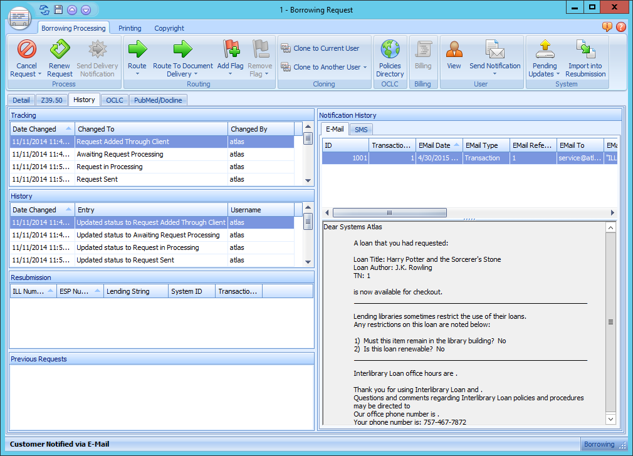Switch to the OCLC tab
The image size is (633, 456).
point(115,100)
